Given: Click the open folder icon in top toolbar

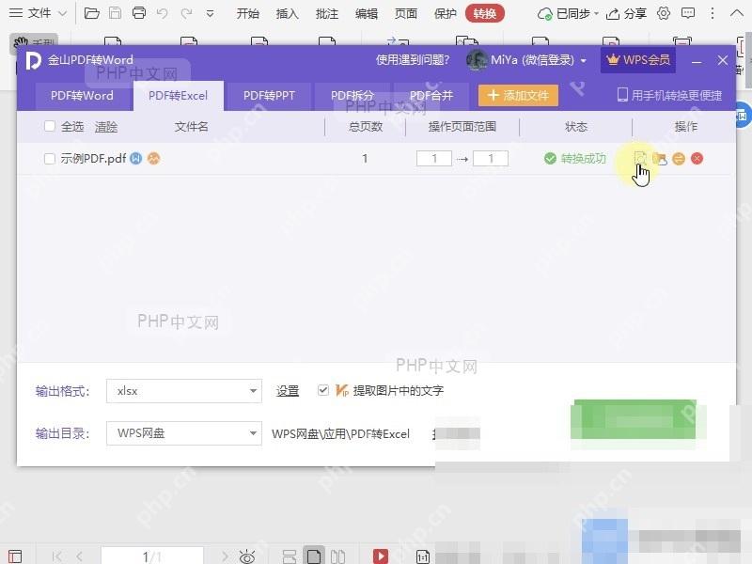Looking at the screenshot, I should click(x=91, y=13).
